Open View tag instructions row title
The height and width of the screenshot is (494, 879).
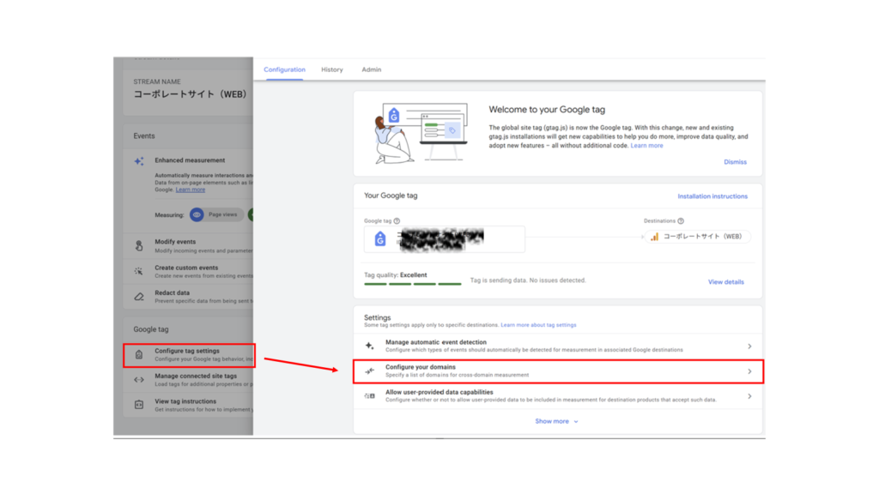click(x=185, y=401)
